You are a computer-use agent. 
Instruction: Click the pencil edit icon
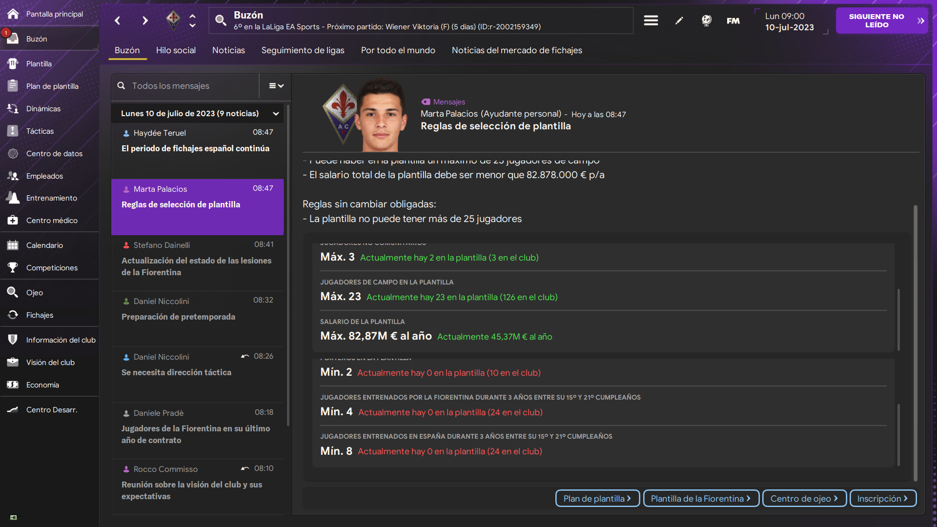[x=679, y=20]
